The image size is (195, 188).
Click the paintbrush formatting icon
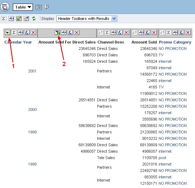pos(26,19)
